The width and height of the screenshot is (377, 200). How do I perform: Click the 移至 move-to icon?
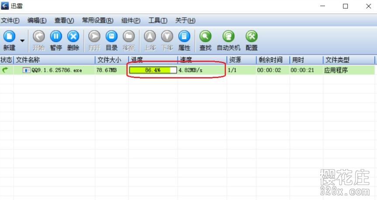(129, 37)
